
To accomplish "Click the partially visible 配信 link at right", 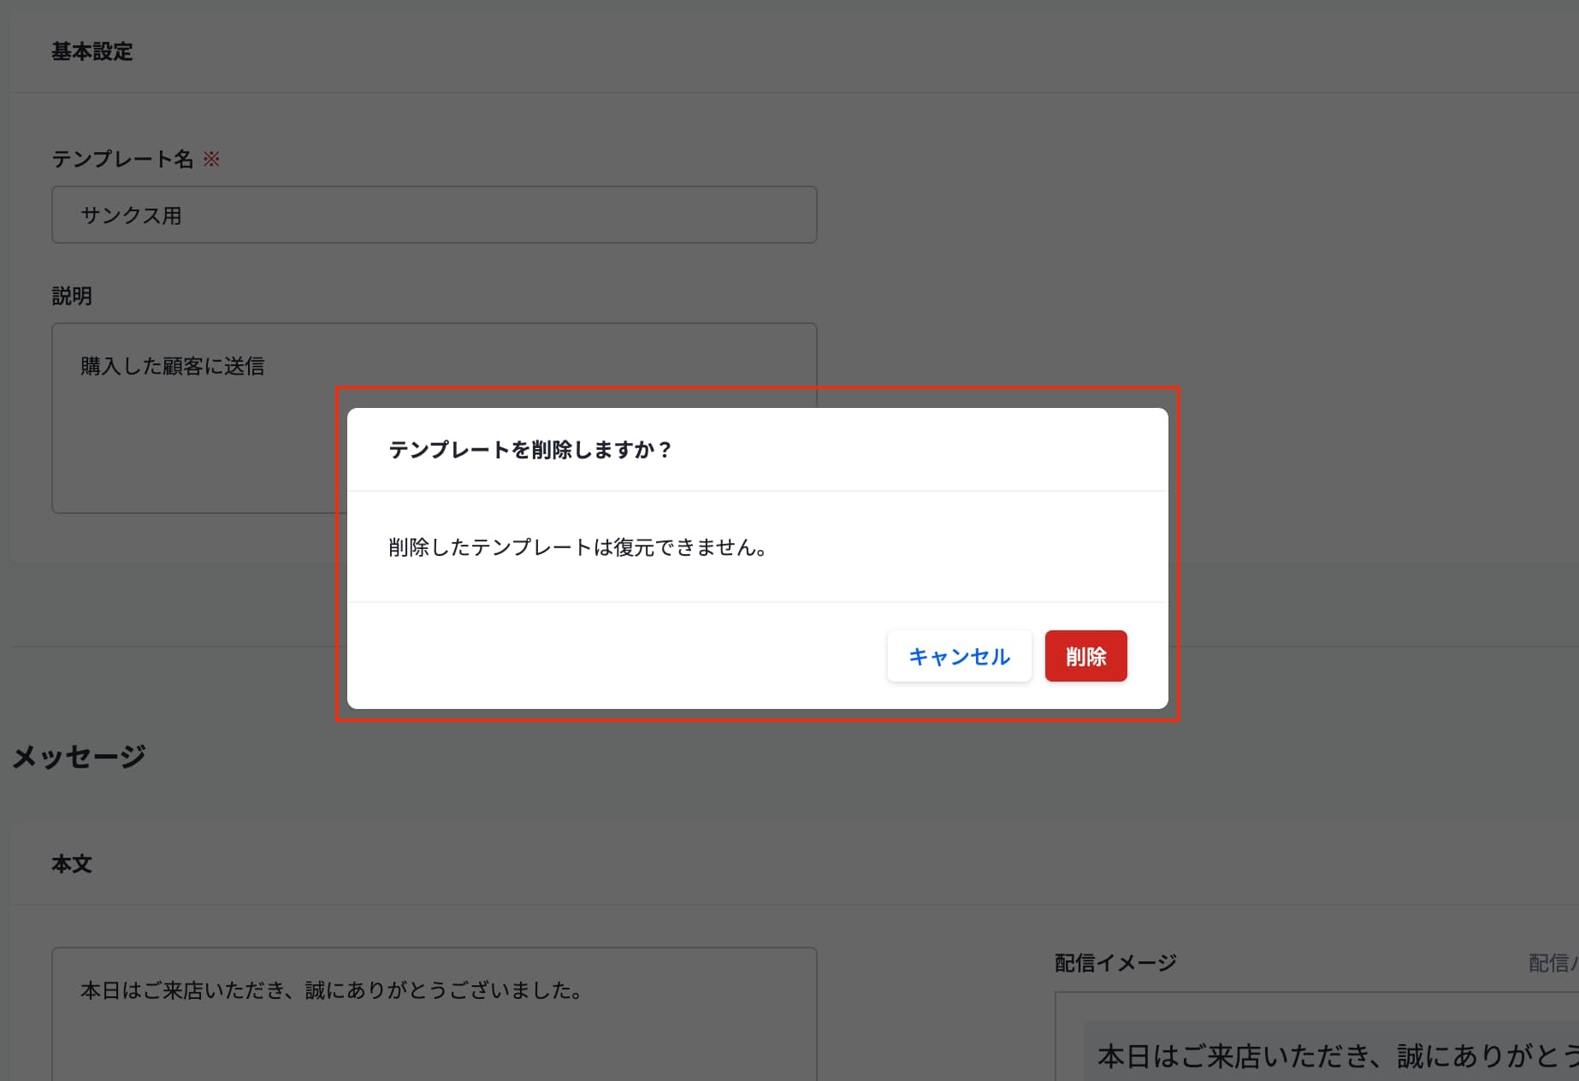I will coord(1552,963).
